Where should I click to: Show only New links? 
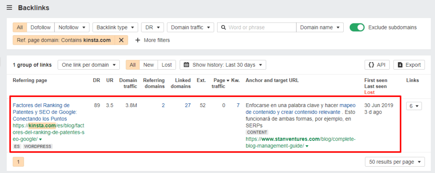(x=149, y=65)
